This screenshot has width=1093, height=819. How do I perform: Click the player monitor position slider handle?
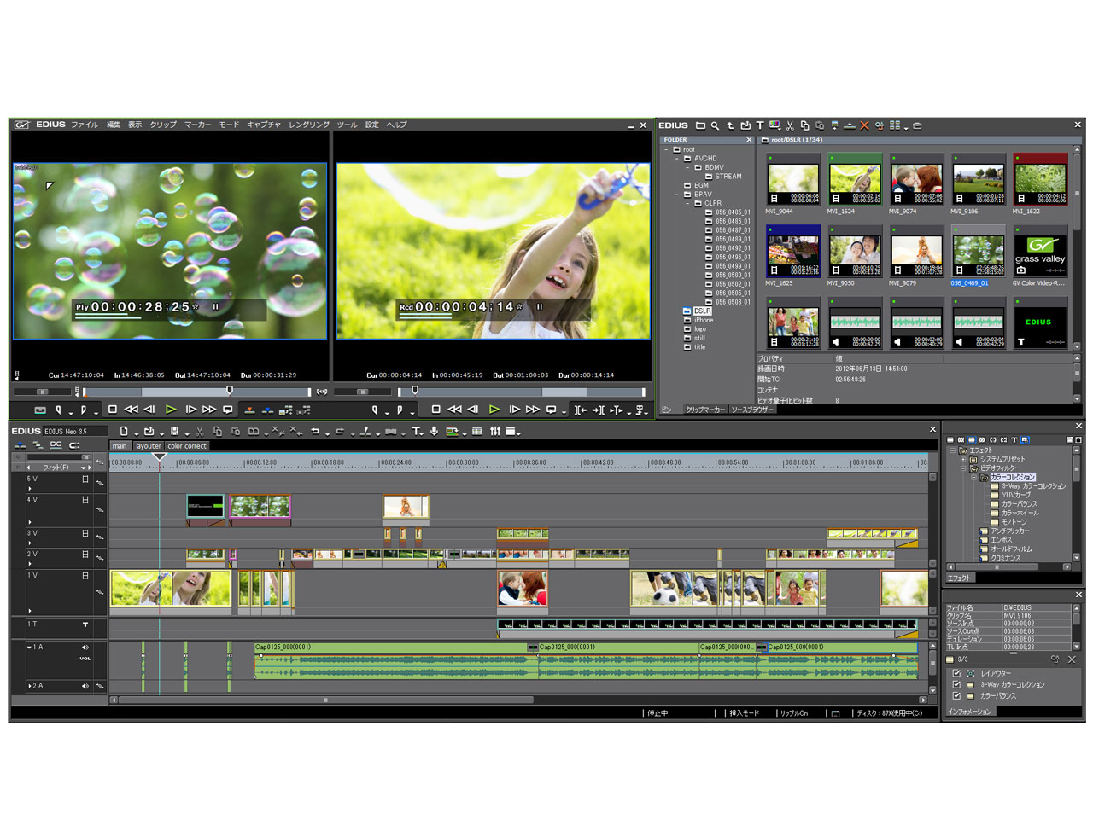229,391
